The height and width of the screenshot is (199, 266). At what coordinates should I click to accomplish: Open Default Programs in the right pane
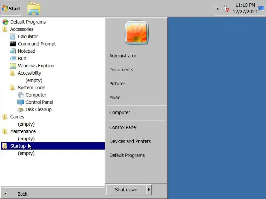(x=127, y=155)
